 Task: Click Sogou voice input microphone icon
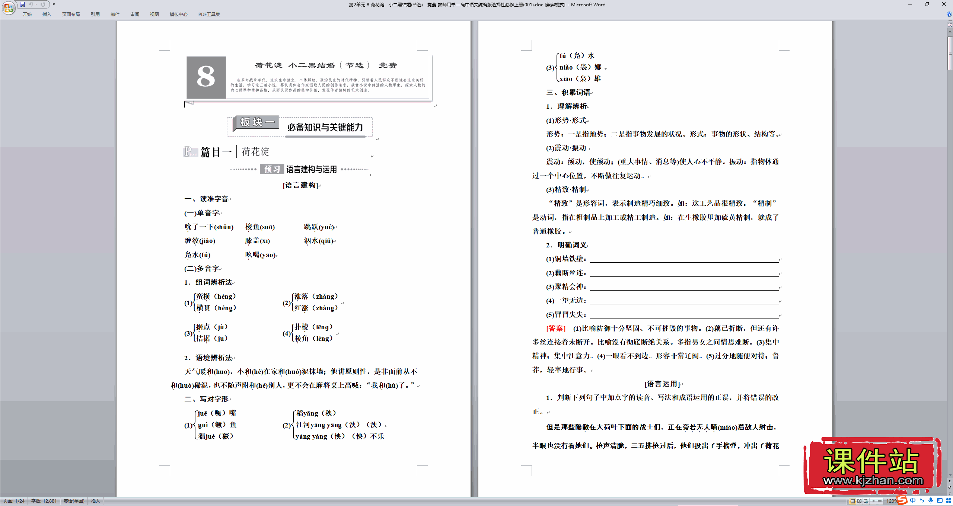[931, 501]
